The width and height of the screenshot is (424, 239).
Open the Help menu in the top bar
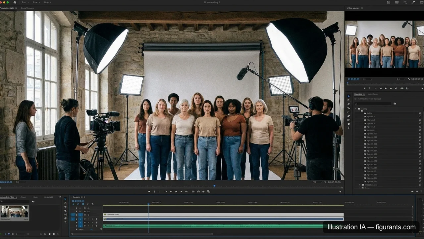46,2
